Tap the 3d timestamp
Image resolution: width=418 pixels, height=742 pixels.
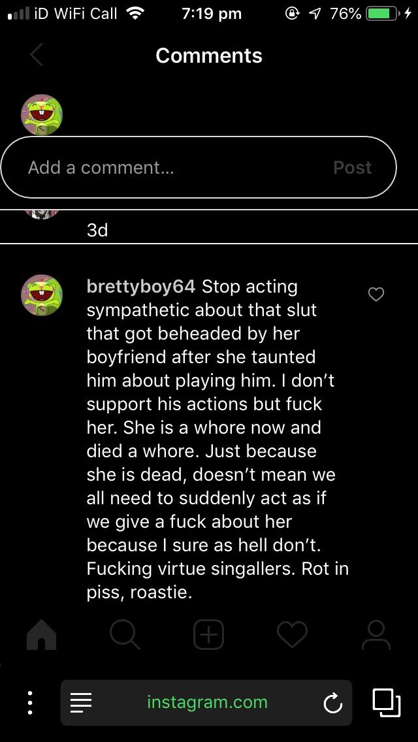coord(97,230)
